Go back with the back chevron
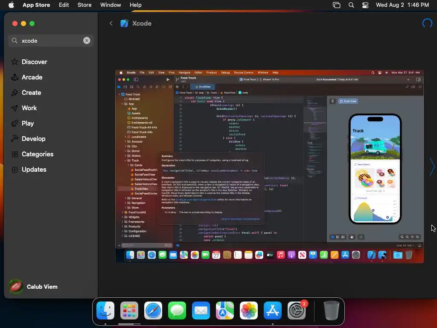 (111, 23)
